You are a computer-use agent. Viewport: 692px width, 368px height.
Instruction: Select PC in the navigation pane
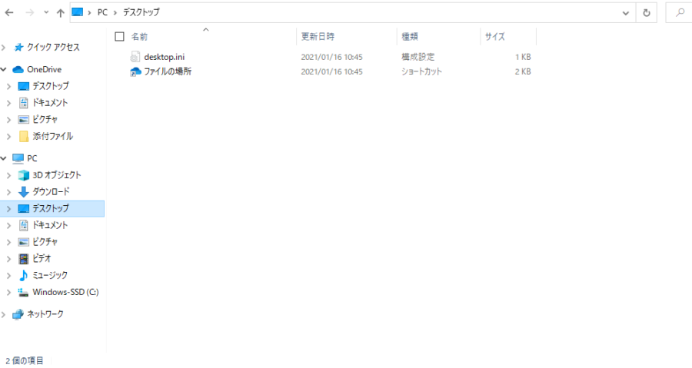point(32,158)
